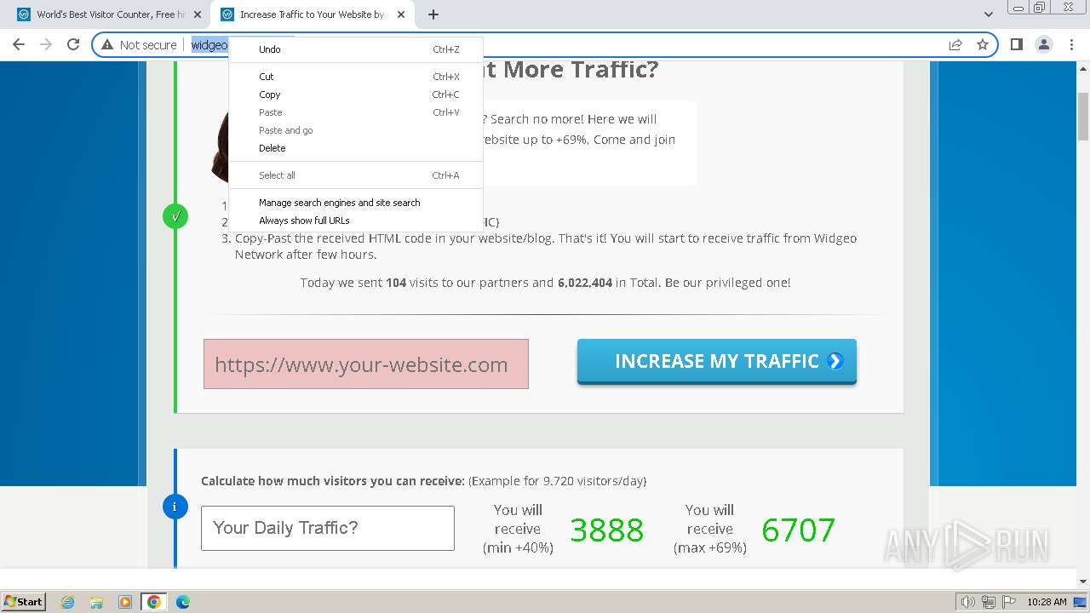
Task: Toggle Always show full URLs
Action: point(356,221)
